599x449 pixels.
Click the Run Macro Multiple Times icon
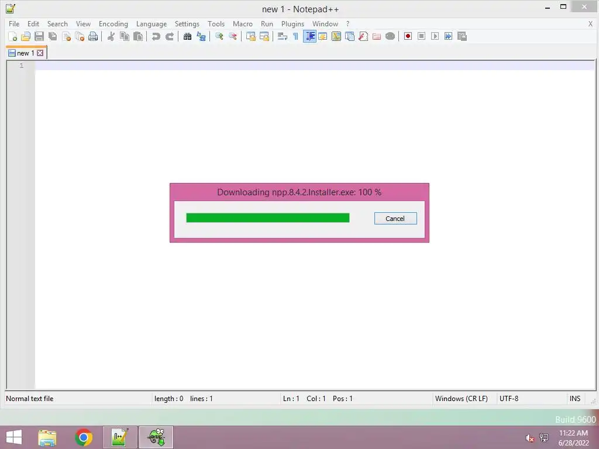tap(449, 36)
